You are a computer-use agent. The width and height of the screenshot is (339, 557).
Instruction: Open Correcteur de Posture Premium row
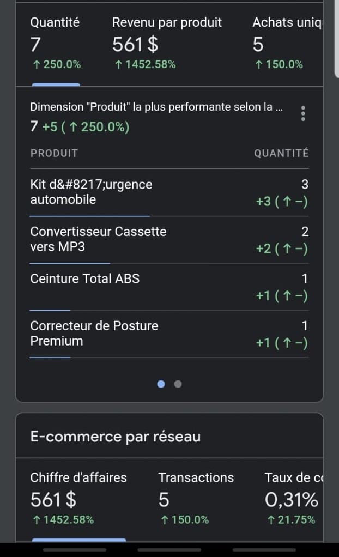pos(169,334)
